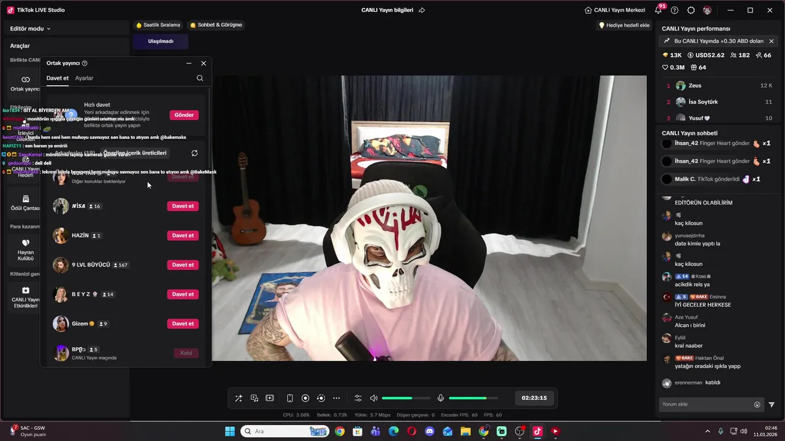Switch to the Ayarlar tab

coord(84,78)
